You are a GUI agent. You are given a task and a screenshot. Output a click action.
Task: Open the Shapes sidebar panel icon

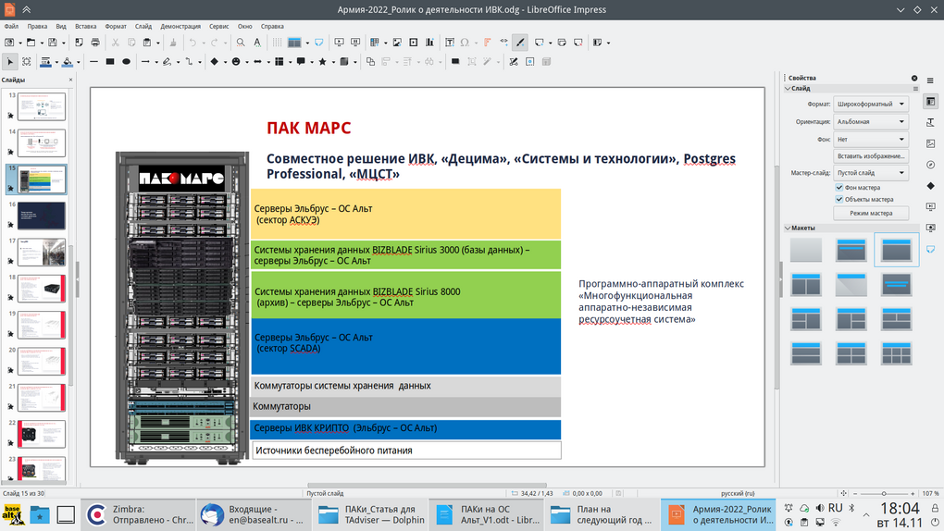(x=931, y=185)
